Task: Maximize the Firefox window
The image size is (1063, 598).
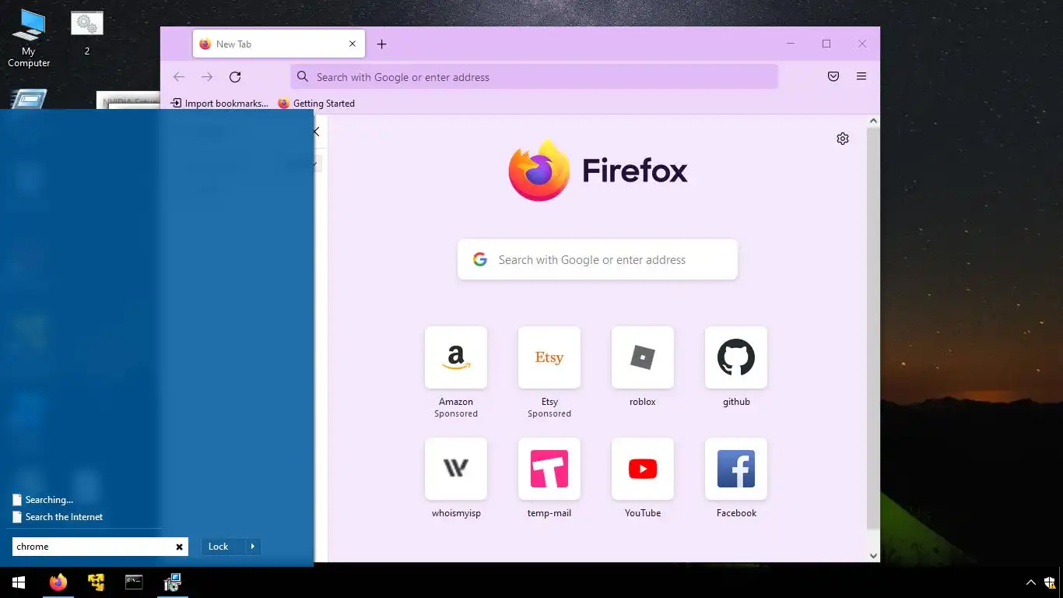Action: [x=826, y=44]
